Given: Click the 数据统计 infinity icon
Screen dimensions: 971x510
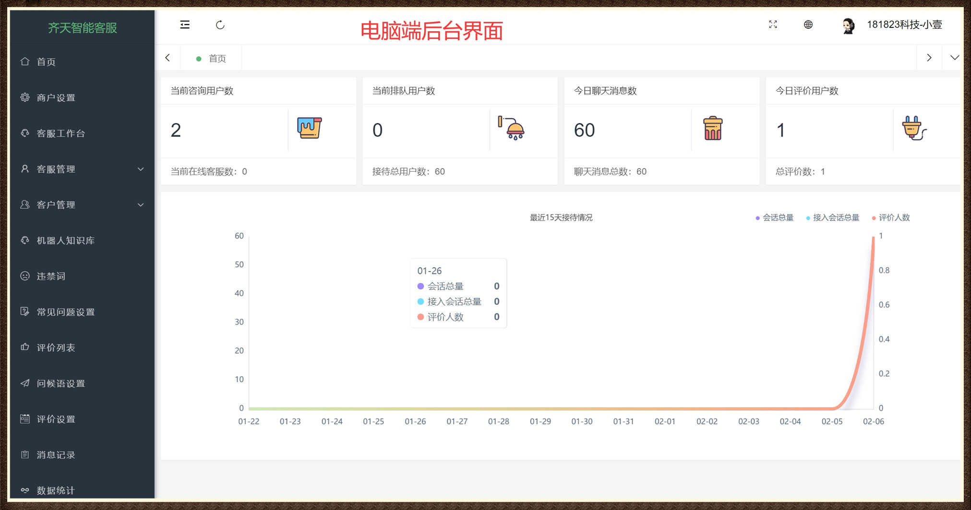Looking at the screenshot, I should [25, 490].
